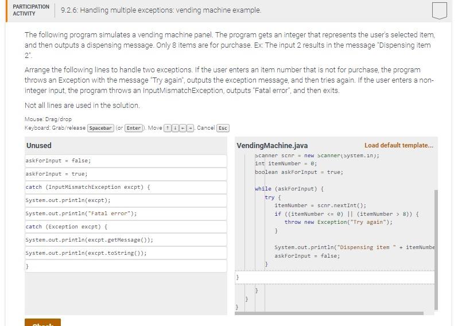The image size is (458, 326).
Task: Click the Esc key hint
Action: click(x=223, y=128)
